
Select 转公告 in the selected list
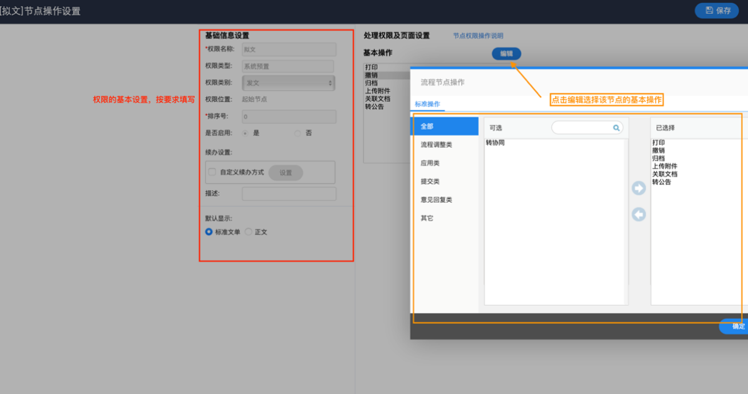(x=662, y=182)
